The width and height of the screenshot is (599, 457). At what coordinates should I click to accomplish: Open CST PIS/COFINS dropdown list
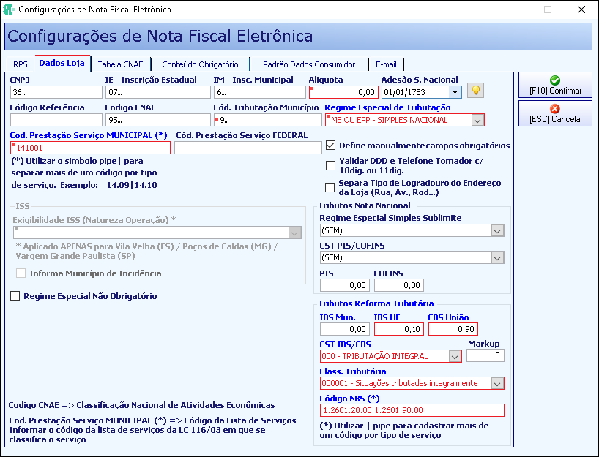(497, 258)
